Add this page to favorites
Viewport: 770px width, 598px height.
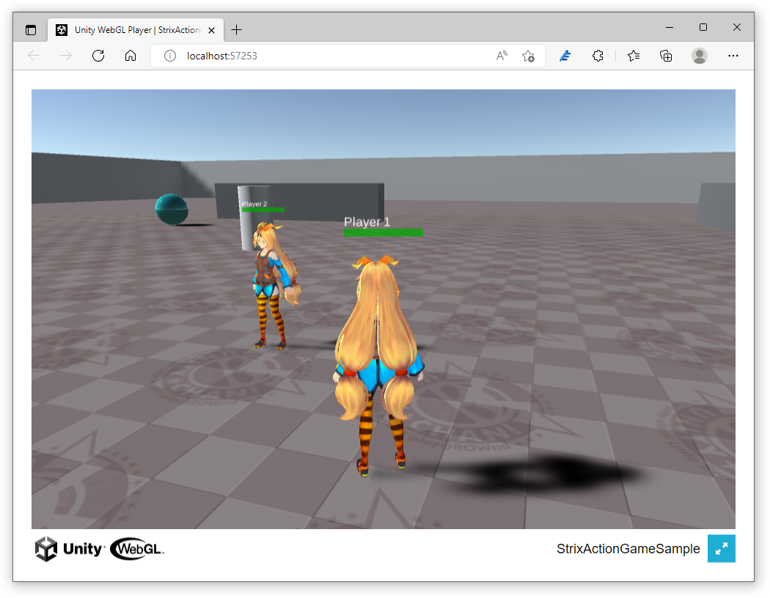[x=529, y=56]
